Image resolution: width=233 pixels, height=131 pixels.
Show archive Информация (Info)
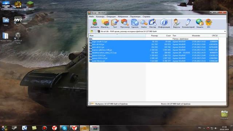coord(164,23)
